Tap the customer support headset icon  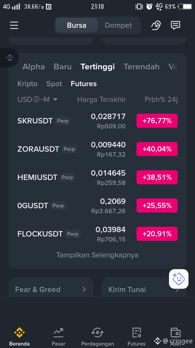tap(156, 25)
